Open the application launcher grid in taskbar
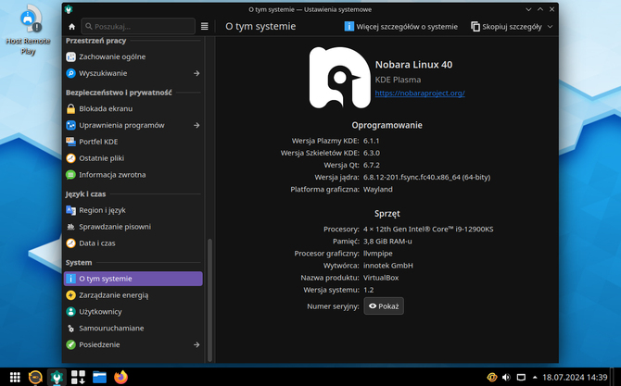The width and height of the screenshot is (621, 386). click(x=15, y=378)
